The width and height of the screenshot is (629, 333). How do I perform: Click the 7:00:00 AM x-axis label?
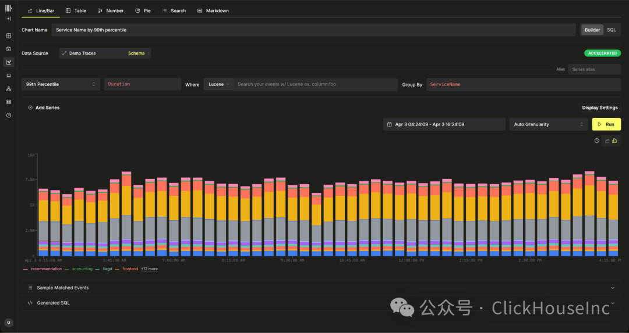coord(174,260)
